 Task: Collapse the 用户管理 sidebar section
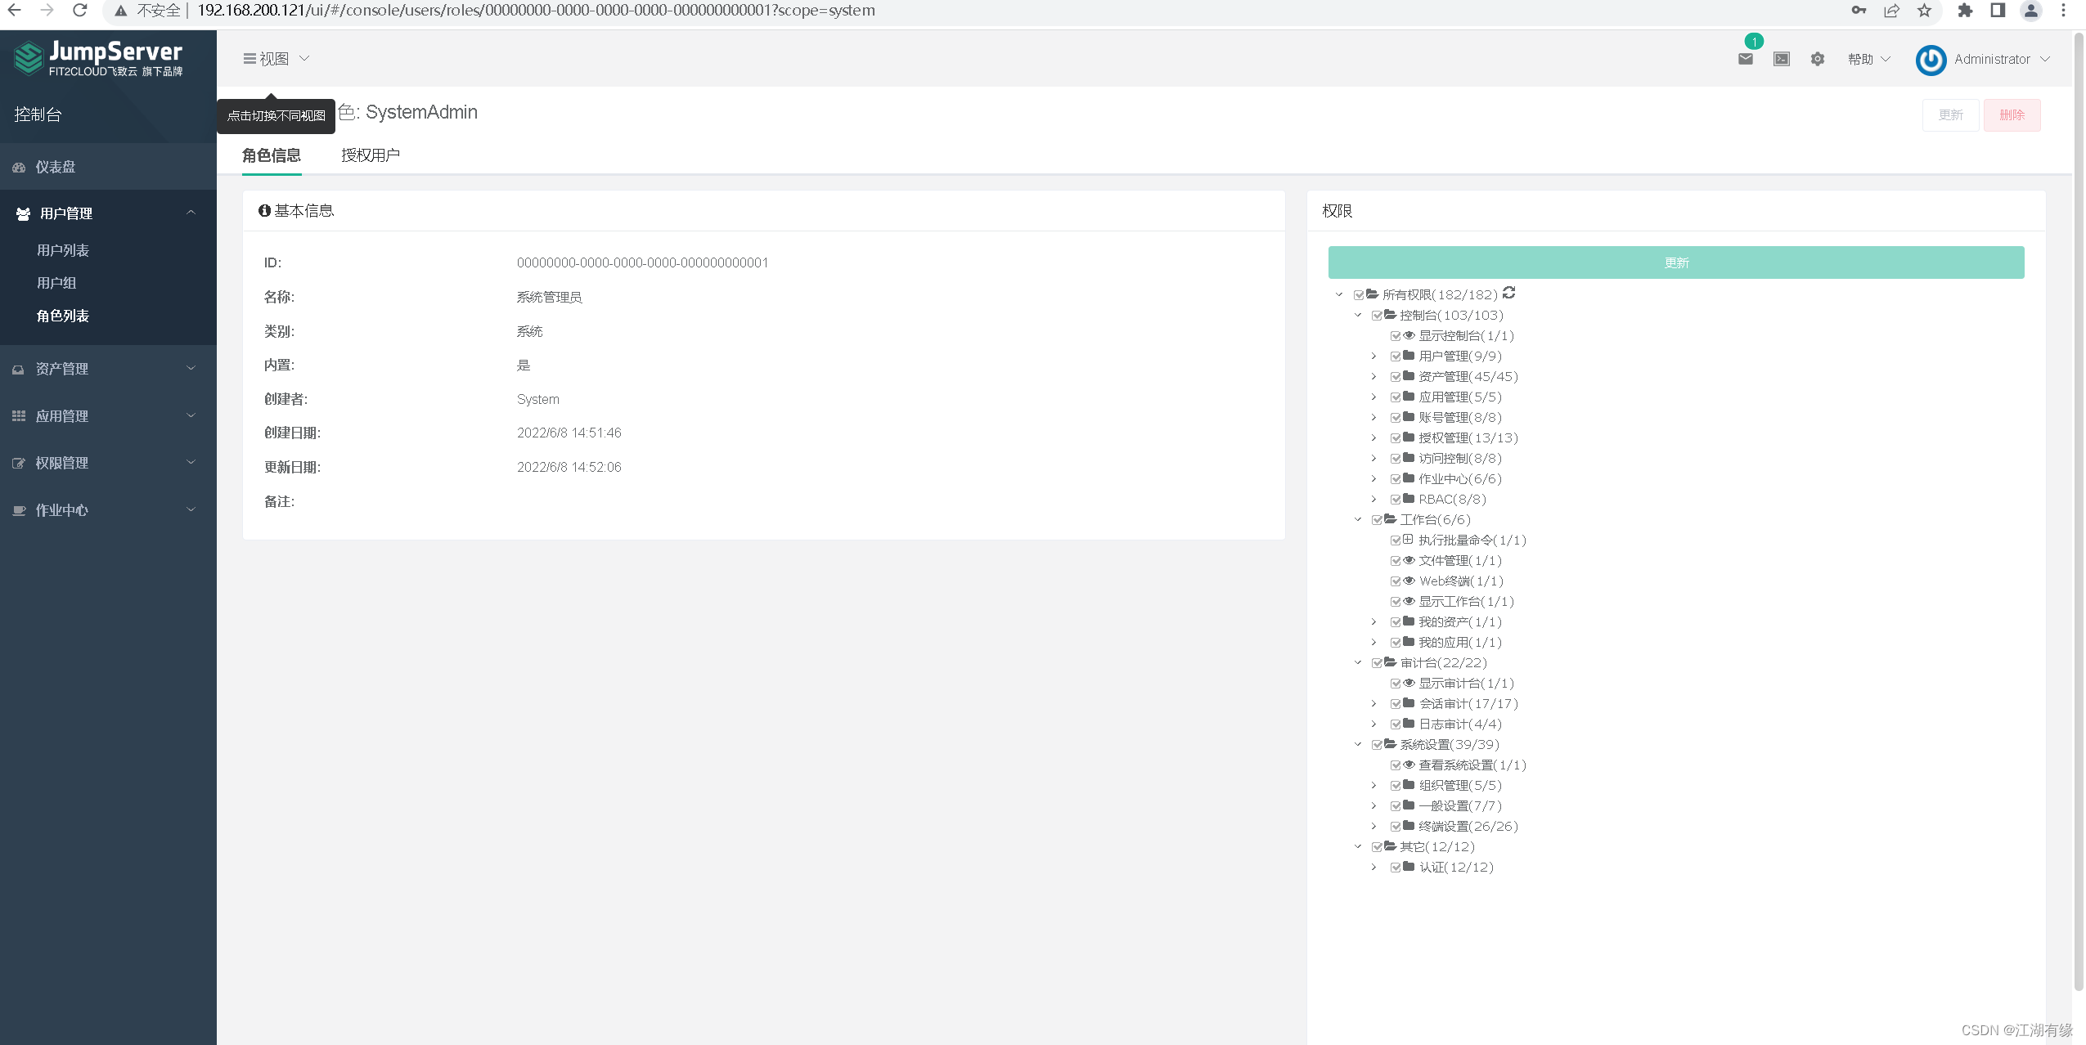pos(108,213)
